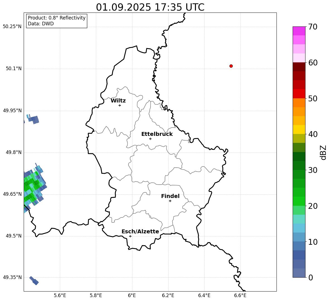The height and width of the screenshot is (301, 330).
Task: Click the 49.95°N latitude label
Action: tap(12, 111)
